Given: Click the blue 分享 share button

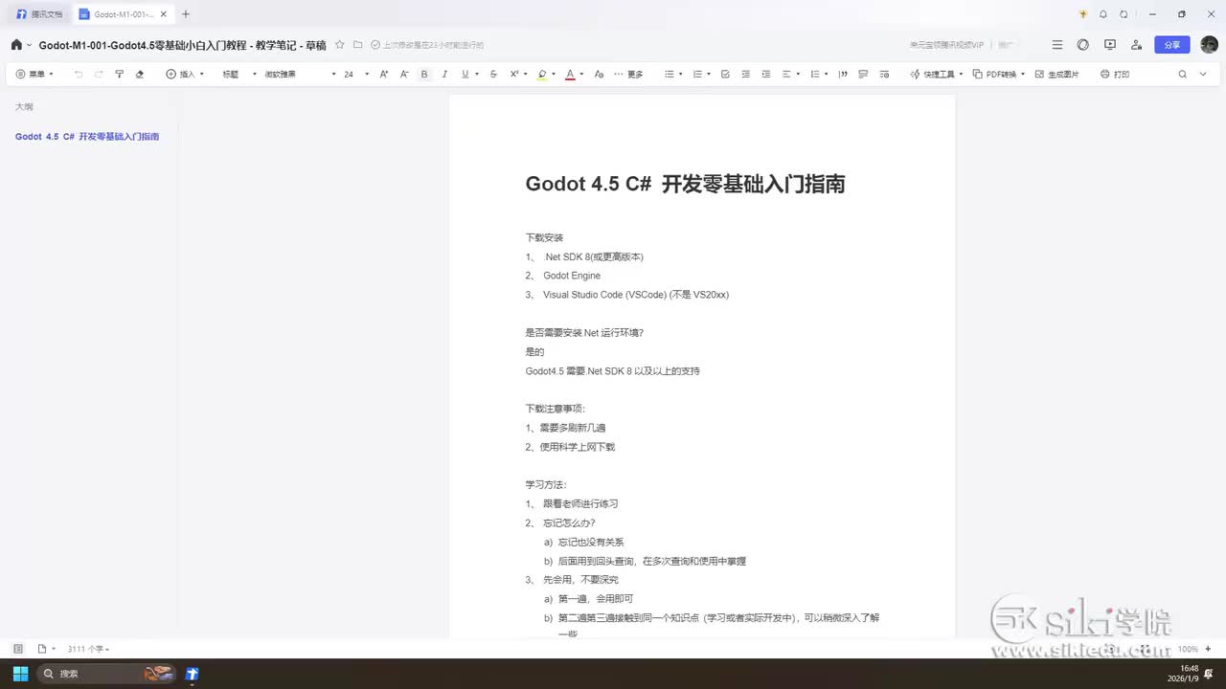Looking at the screenshot, I should (1172, 45).
